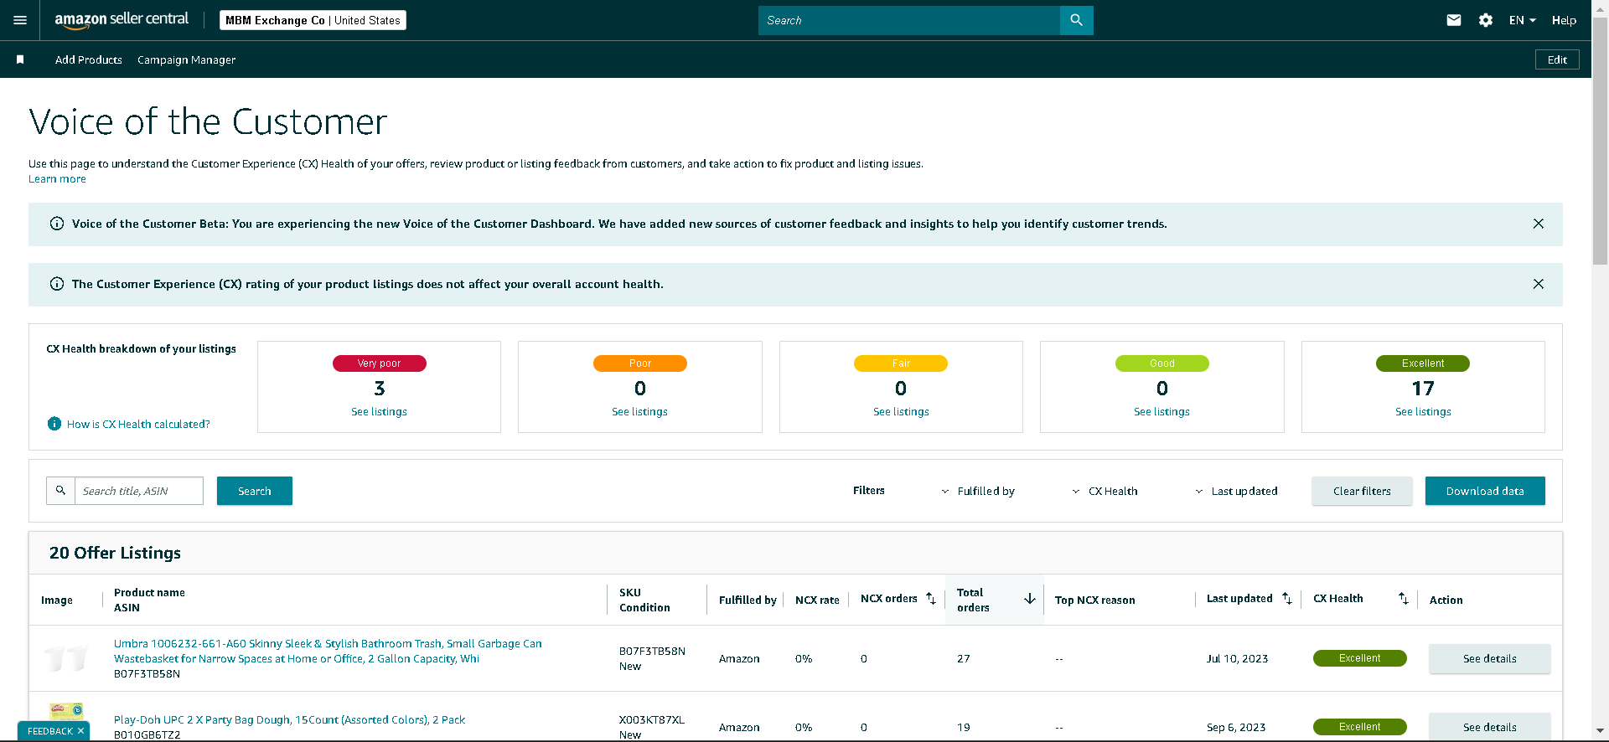
Task: Click the Learn more link
Action: tap(57, 178)
